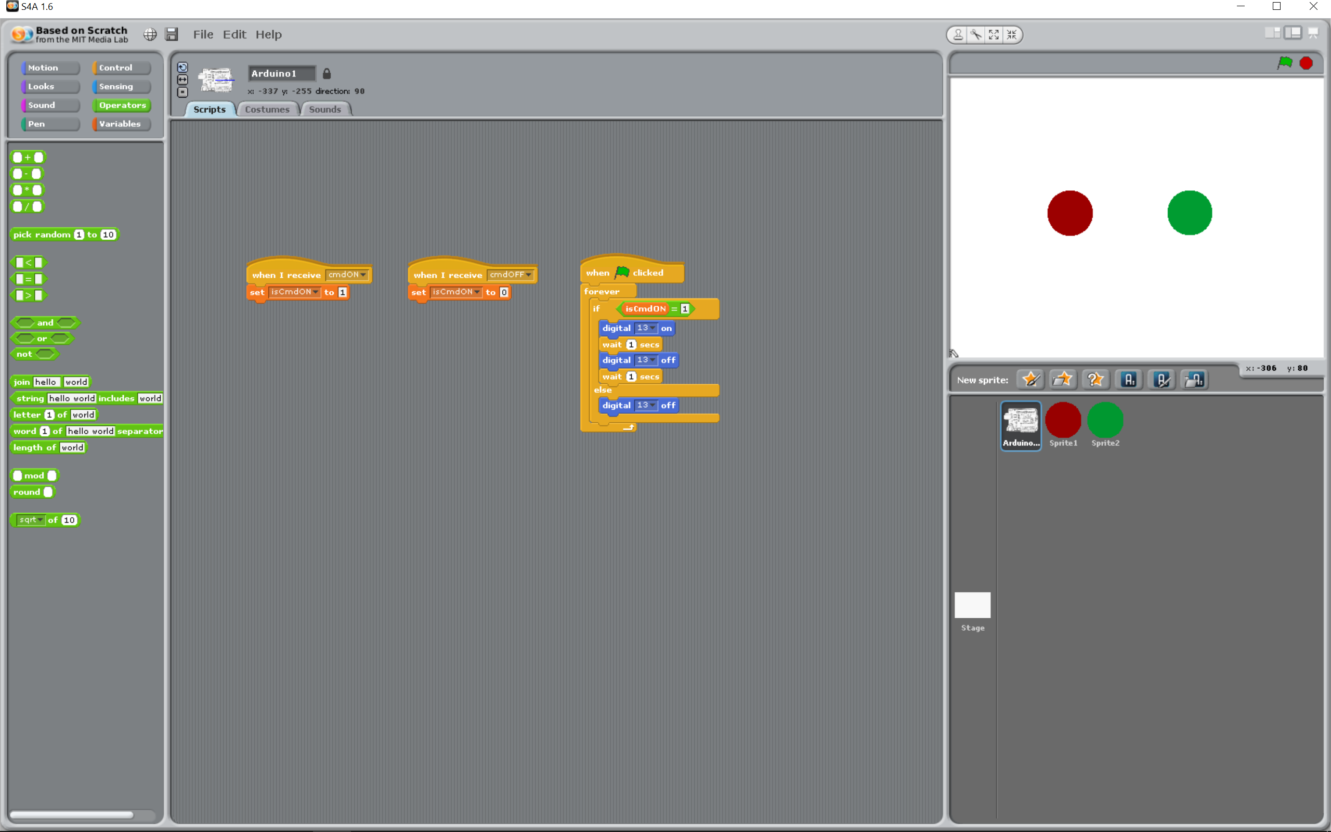Select the duplicate stamp tool
The image size is (1331, 832).
pos(958,35)
